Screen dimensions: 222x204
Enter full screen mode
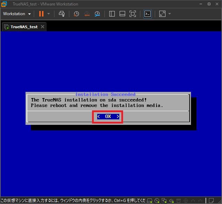point(133,14)
